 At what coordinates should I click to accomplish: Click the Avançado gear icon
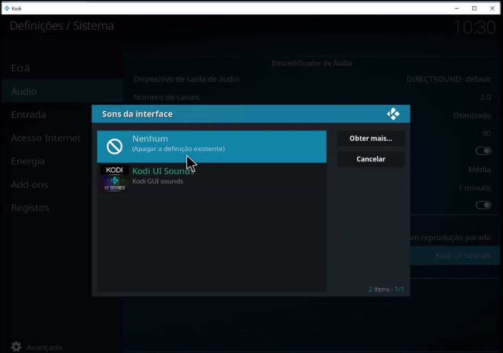click(x=16, y=347)
